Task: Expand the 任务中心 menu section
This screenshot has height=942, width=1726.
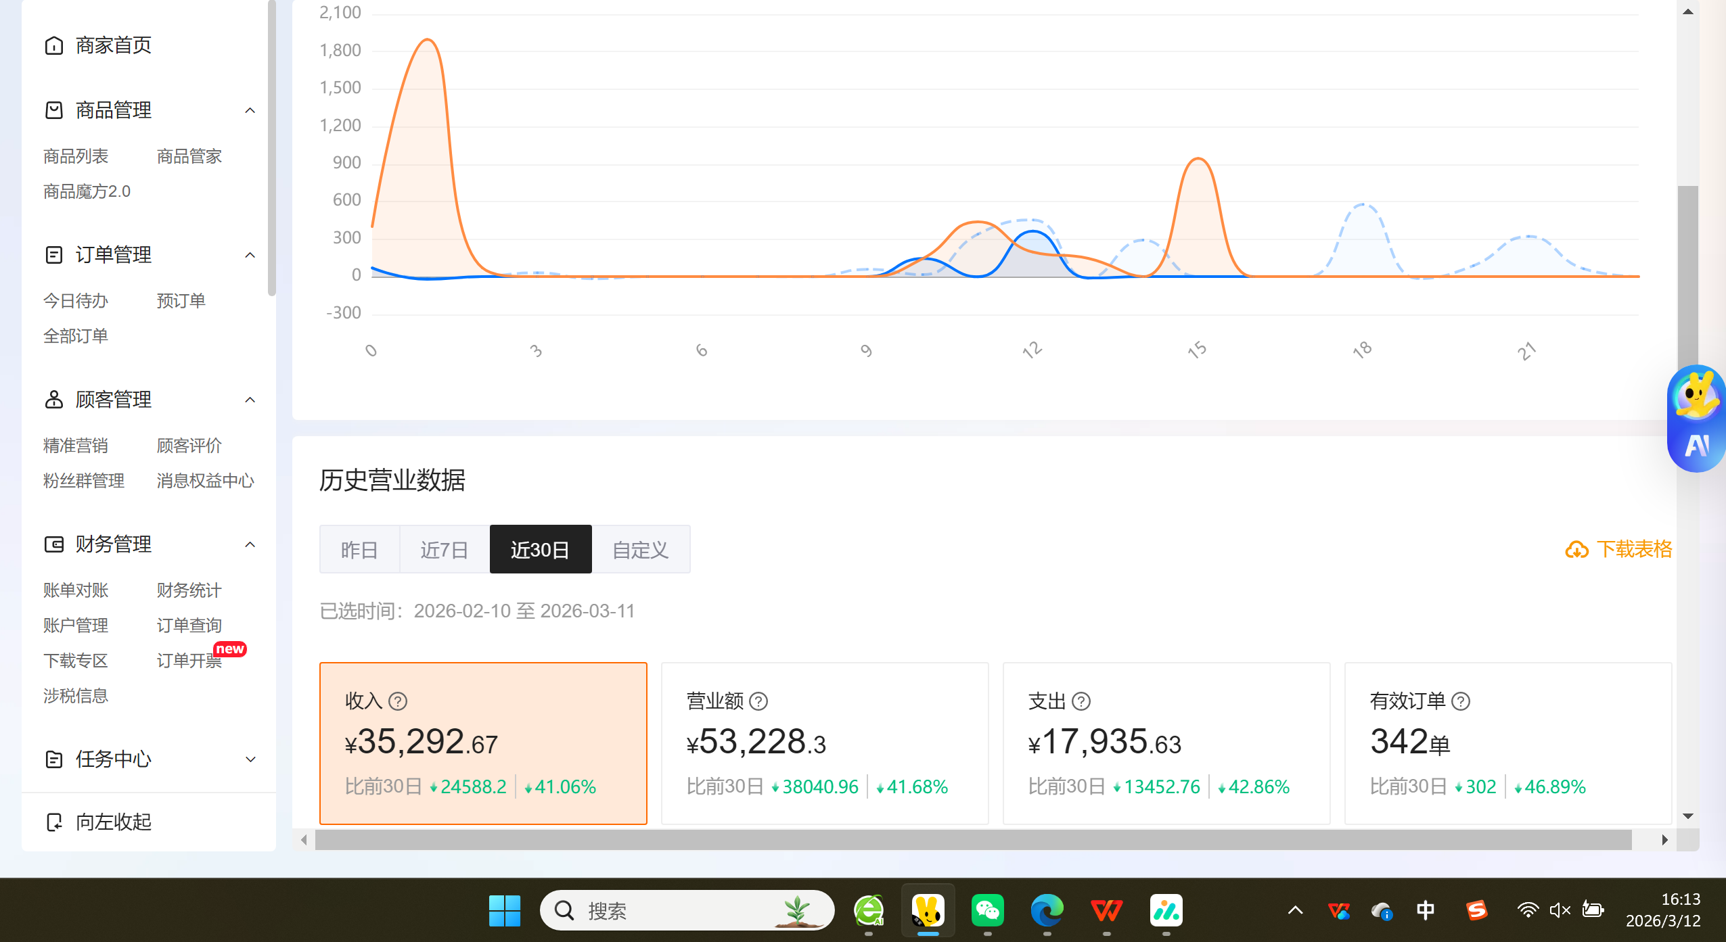Action: pos(250,759)
